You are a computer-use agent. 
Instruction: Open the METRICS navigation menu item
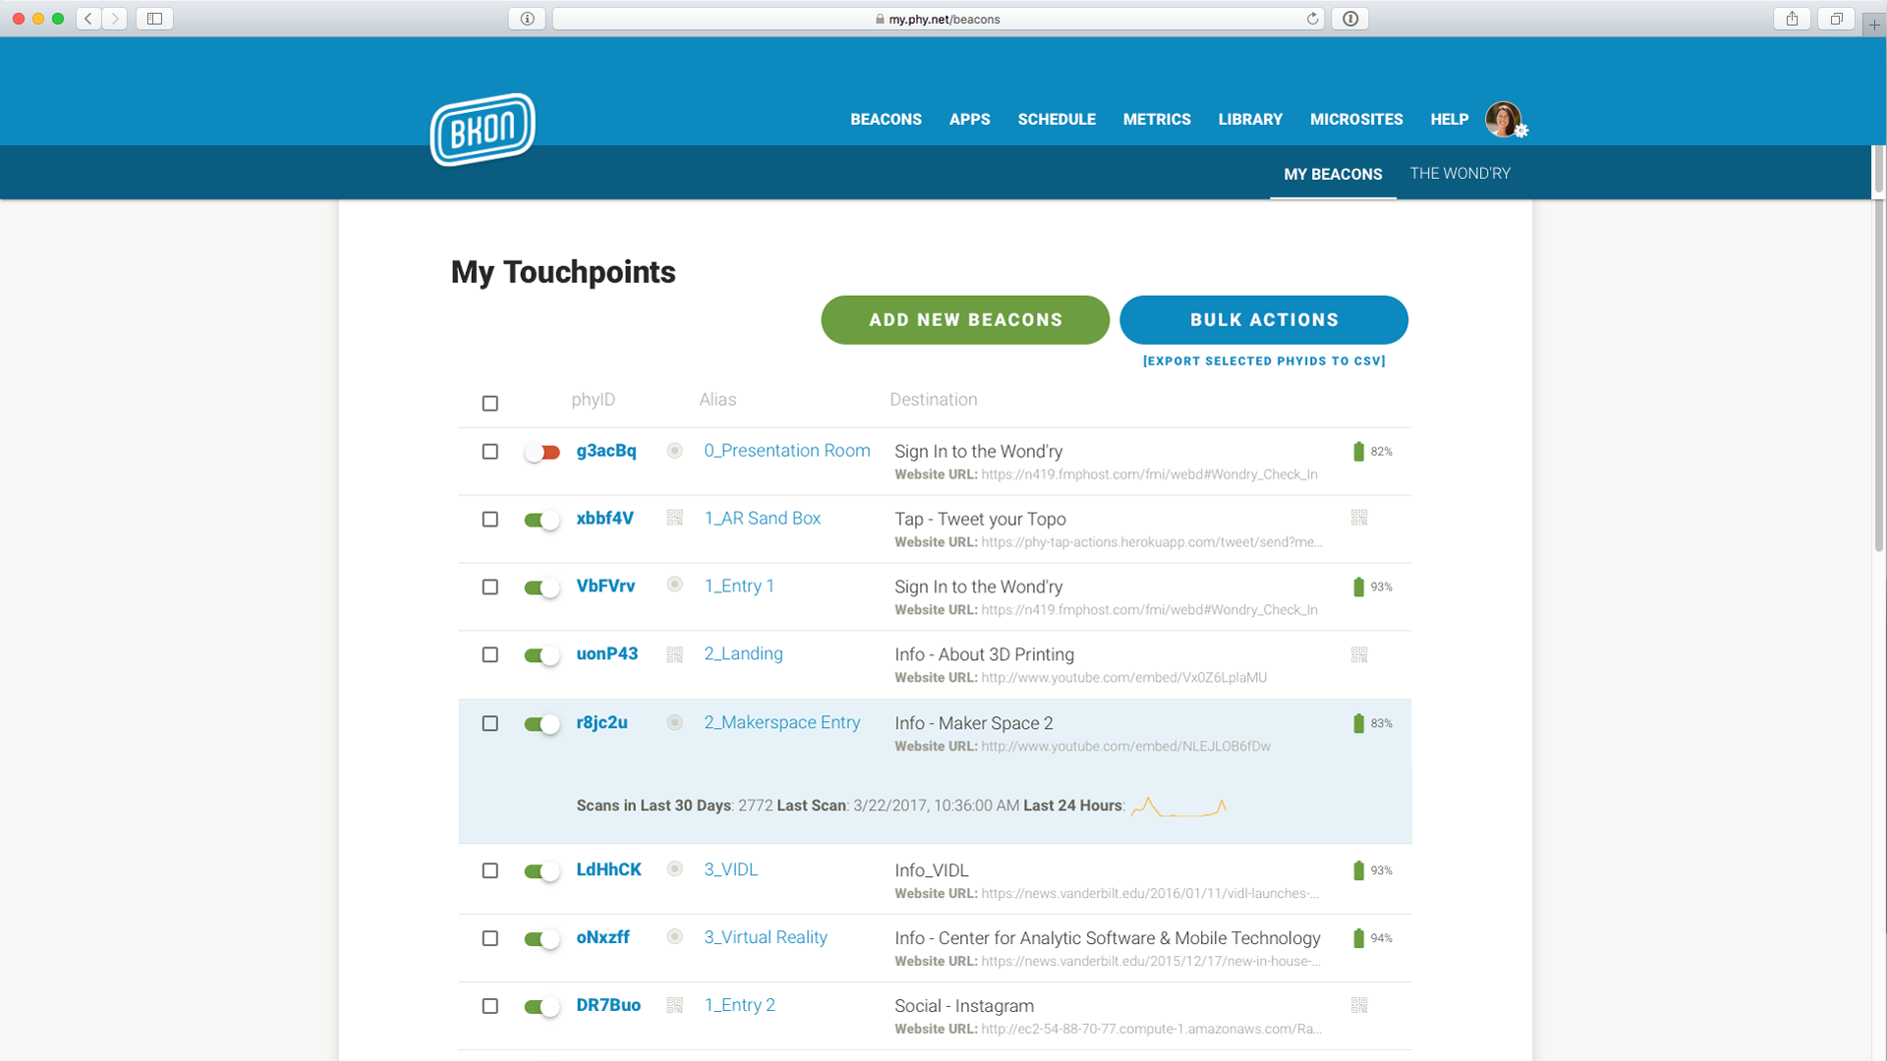pos(1156,118)
